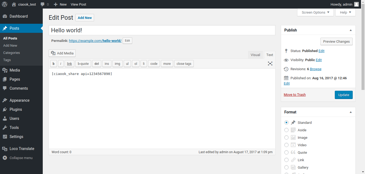The width and height of the screenshot is (365, 174).
Task: Click the permalink Edit button
Action: click(x=127, y=41)
